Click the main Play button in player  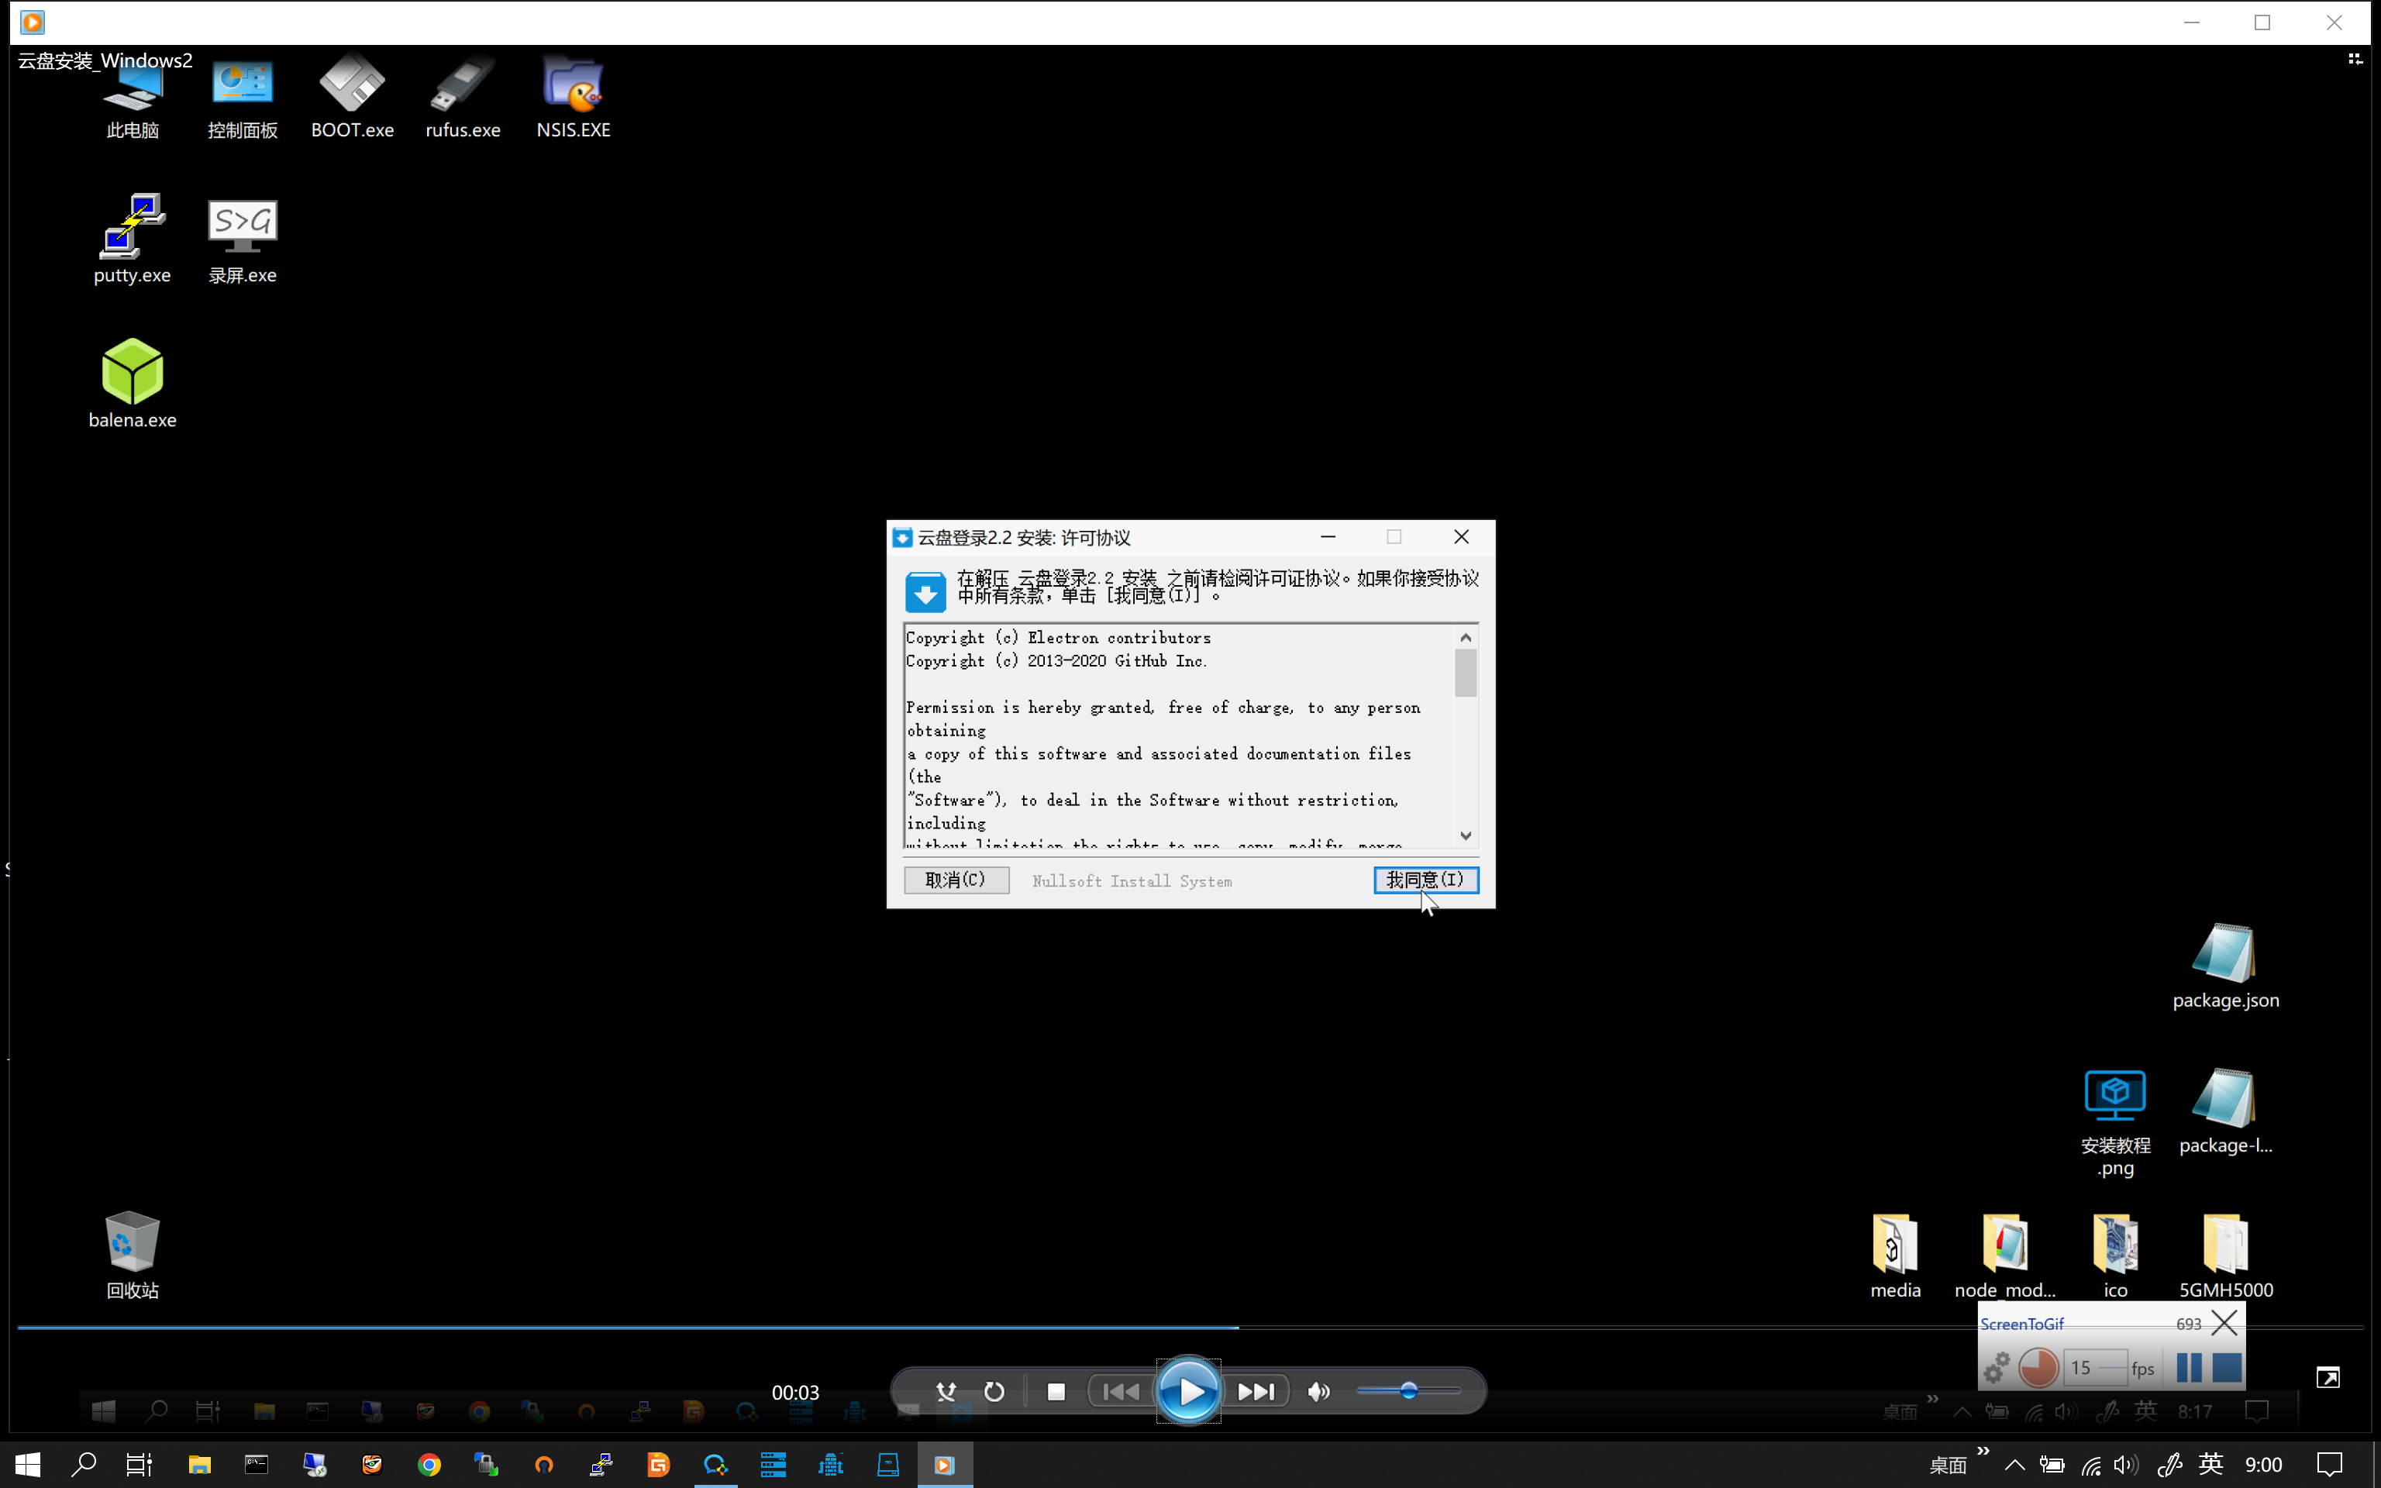pos(1188,1392)
